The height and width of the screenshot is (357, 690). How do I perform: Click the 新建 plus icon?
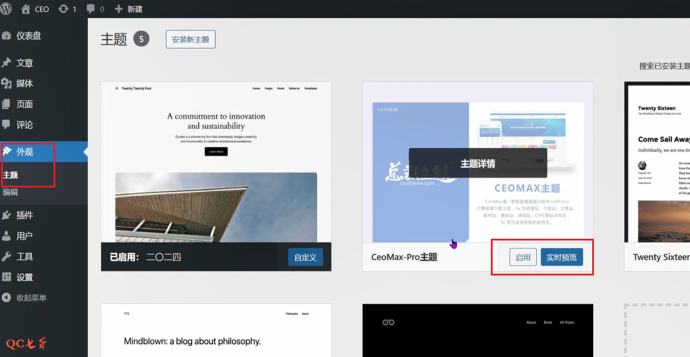click(x=119, y=9)
